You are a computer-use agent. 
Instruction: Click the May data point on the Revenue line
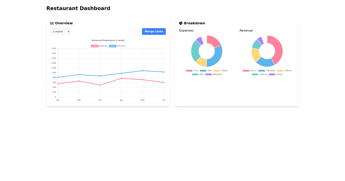(142, 70)
